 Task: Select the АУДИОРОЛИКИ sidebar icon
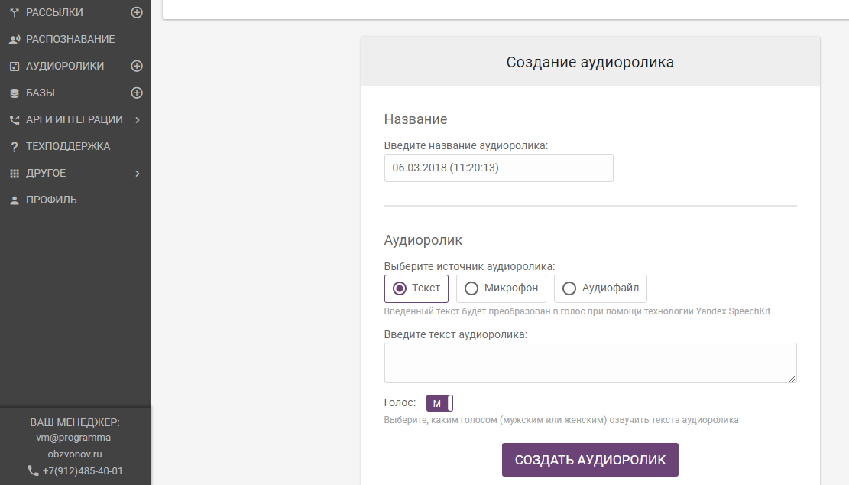point(14,66)
